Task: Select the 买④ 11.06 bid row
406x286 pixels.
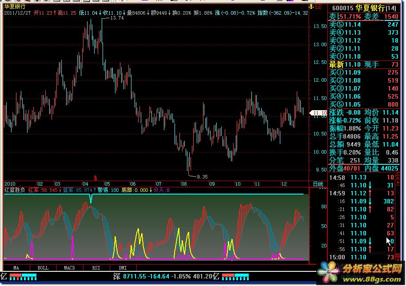Action: click(364, 96)
